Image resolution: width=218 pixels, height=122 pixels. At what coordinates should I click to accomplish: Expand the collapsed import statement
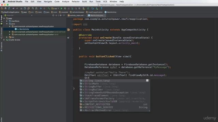(x=85, y=24)
